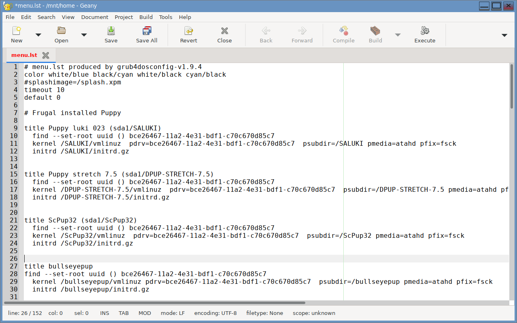Viewport: 517px width, 323px height.
Task: Click the Execute gears icon
Action: click(425, 31)
